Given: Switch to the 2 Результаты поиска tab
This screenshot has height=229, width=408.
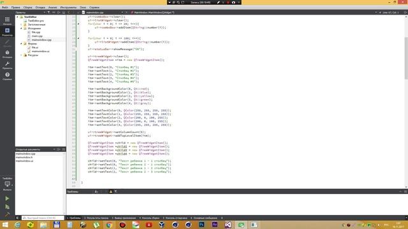Looking at the screenshot, I should click(96, 218).
